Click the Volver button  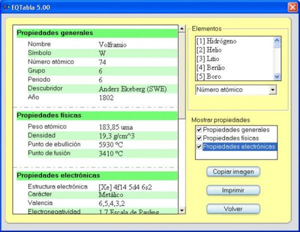click(x=233, y=209)
